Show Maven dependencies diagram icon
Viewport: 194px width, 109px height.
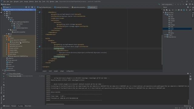[187, 10]
